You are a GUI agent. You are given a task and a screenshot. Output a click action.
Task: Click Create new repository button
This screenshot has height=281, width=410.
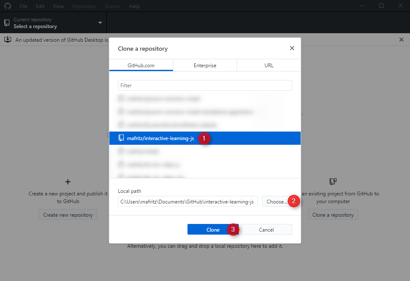[x=68, y=215]
